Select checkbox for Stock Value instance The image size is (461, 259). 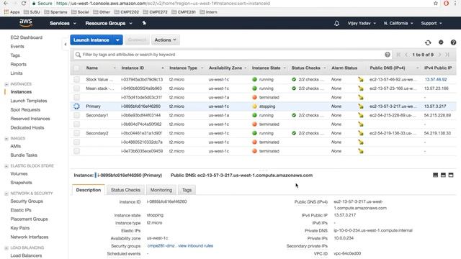pyautogui.click(x=76, y=79)
